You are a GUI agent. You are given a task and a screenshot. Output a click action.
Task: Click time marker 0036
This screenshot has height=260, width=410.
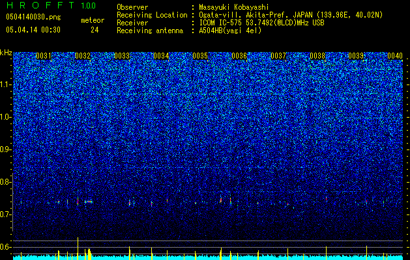239,56
